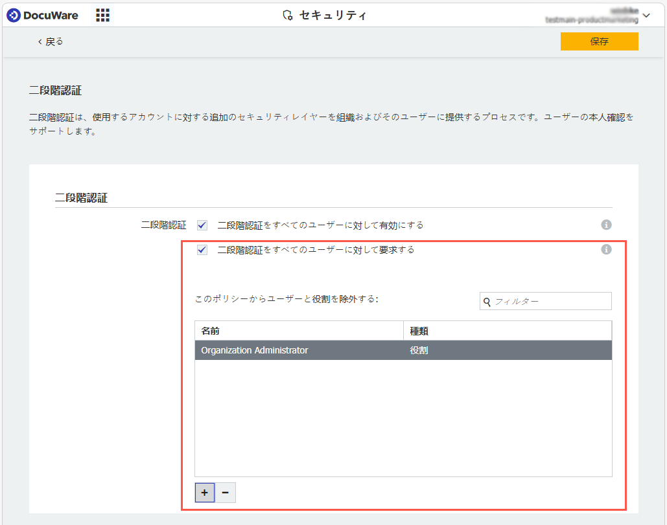Go back with the 戻る link

pos(50,41)
